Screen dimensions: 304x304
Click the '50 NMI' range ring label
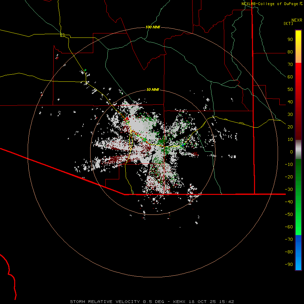point(153,90)
